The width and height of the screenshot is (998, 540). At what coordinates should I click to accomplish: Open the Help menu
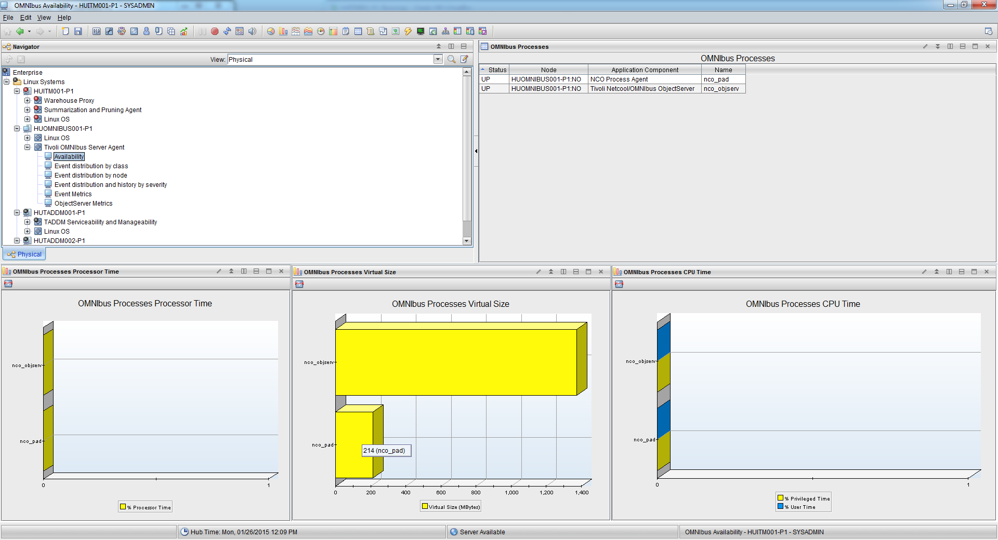tap(64, 18)
